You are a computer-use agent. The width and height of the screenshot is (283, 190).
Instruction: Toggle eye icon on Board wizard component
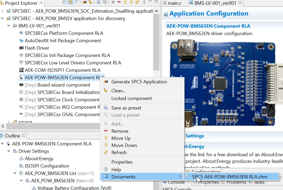[x=21, y=85]
